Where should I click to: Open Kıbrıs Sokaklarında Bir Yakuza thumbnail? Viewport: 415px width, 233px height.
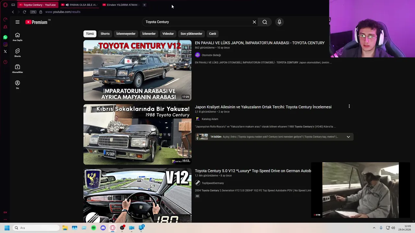137,134
